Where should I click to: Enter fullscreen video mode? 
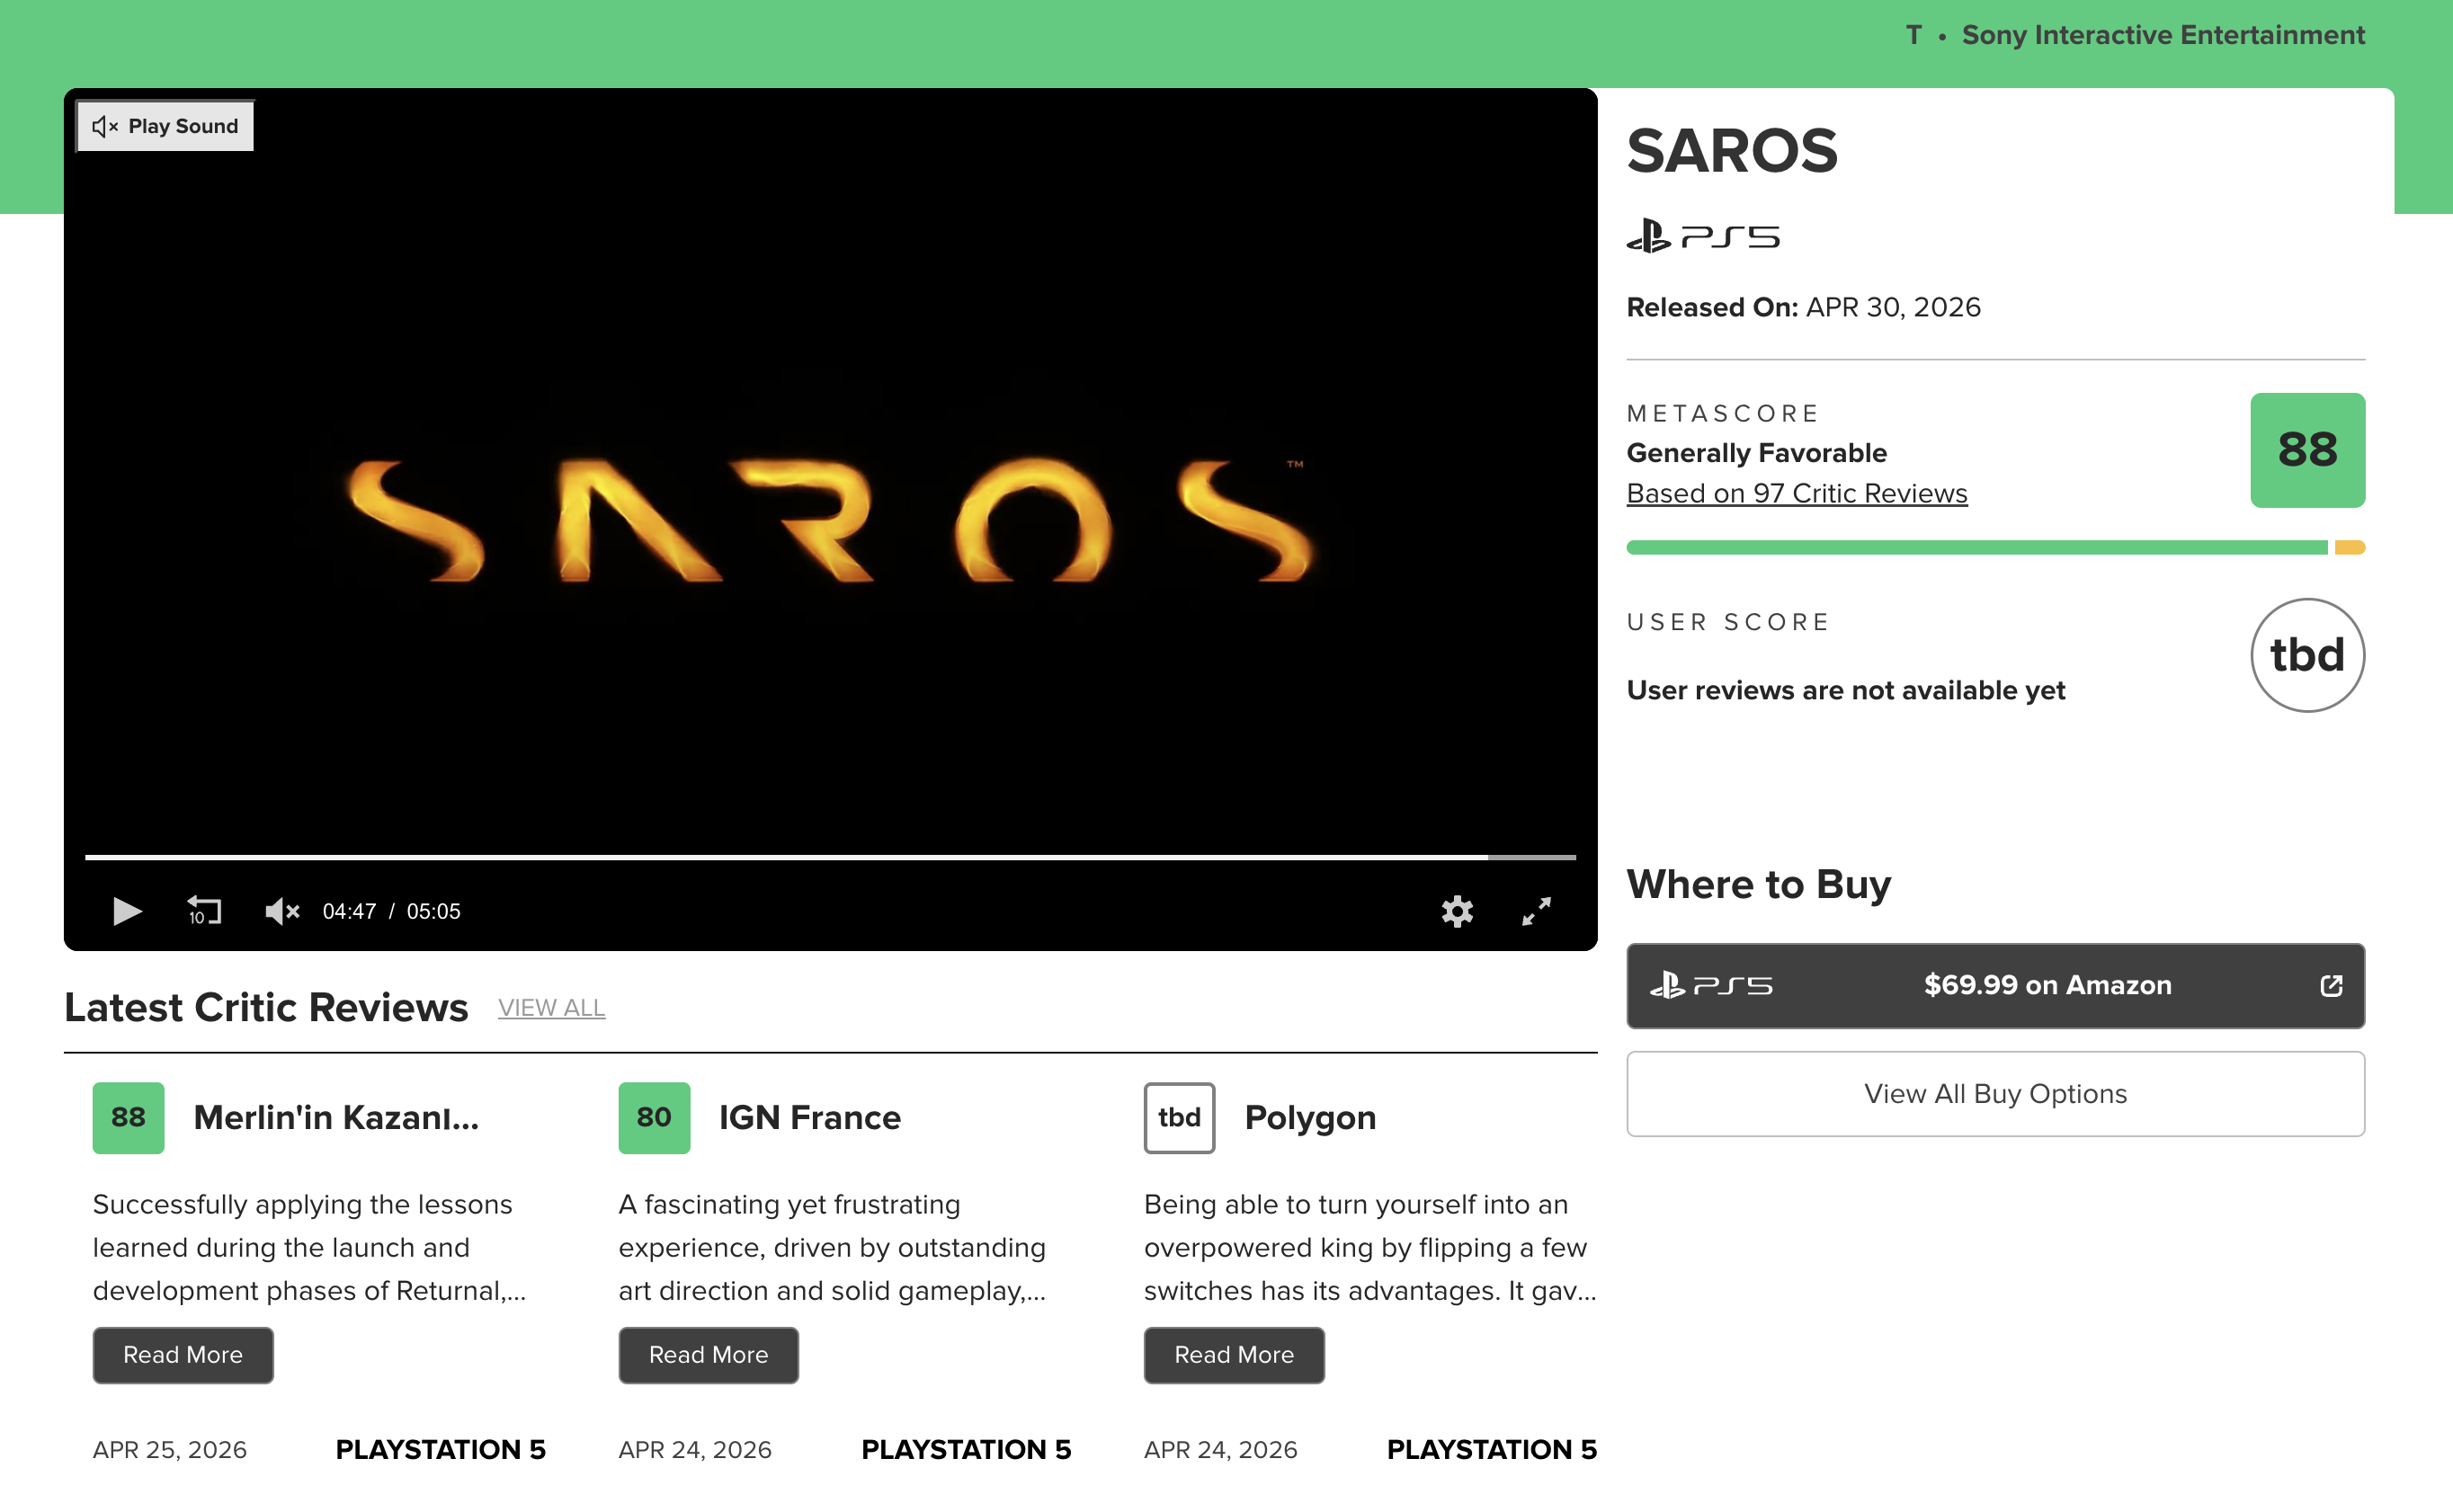(1535, 910)
